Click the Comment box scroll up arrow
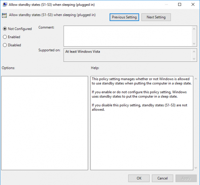Viewport: 200px width, 185px height. 194,29
